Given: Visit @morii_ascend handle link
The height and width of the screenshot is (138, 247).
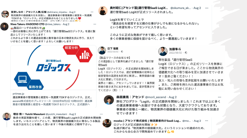Looking at the screenshot, I should (x=155, y=97).
